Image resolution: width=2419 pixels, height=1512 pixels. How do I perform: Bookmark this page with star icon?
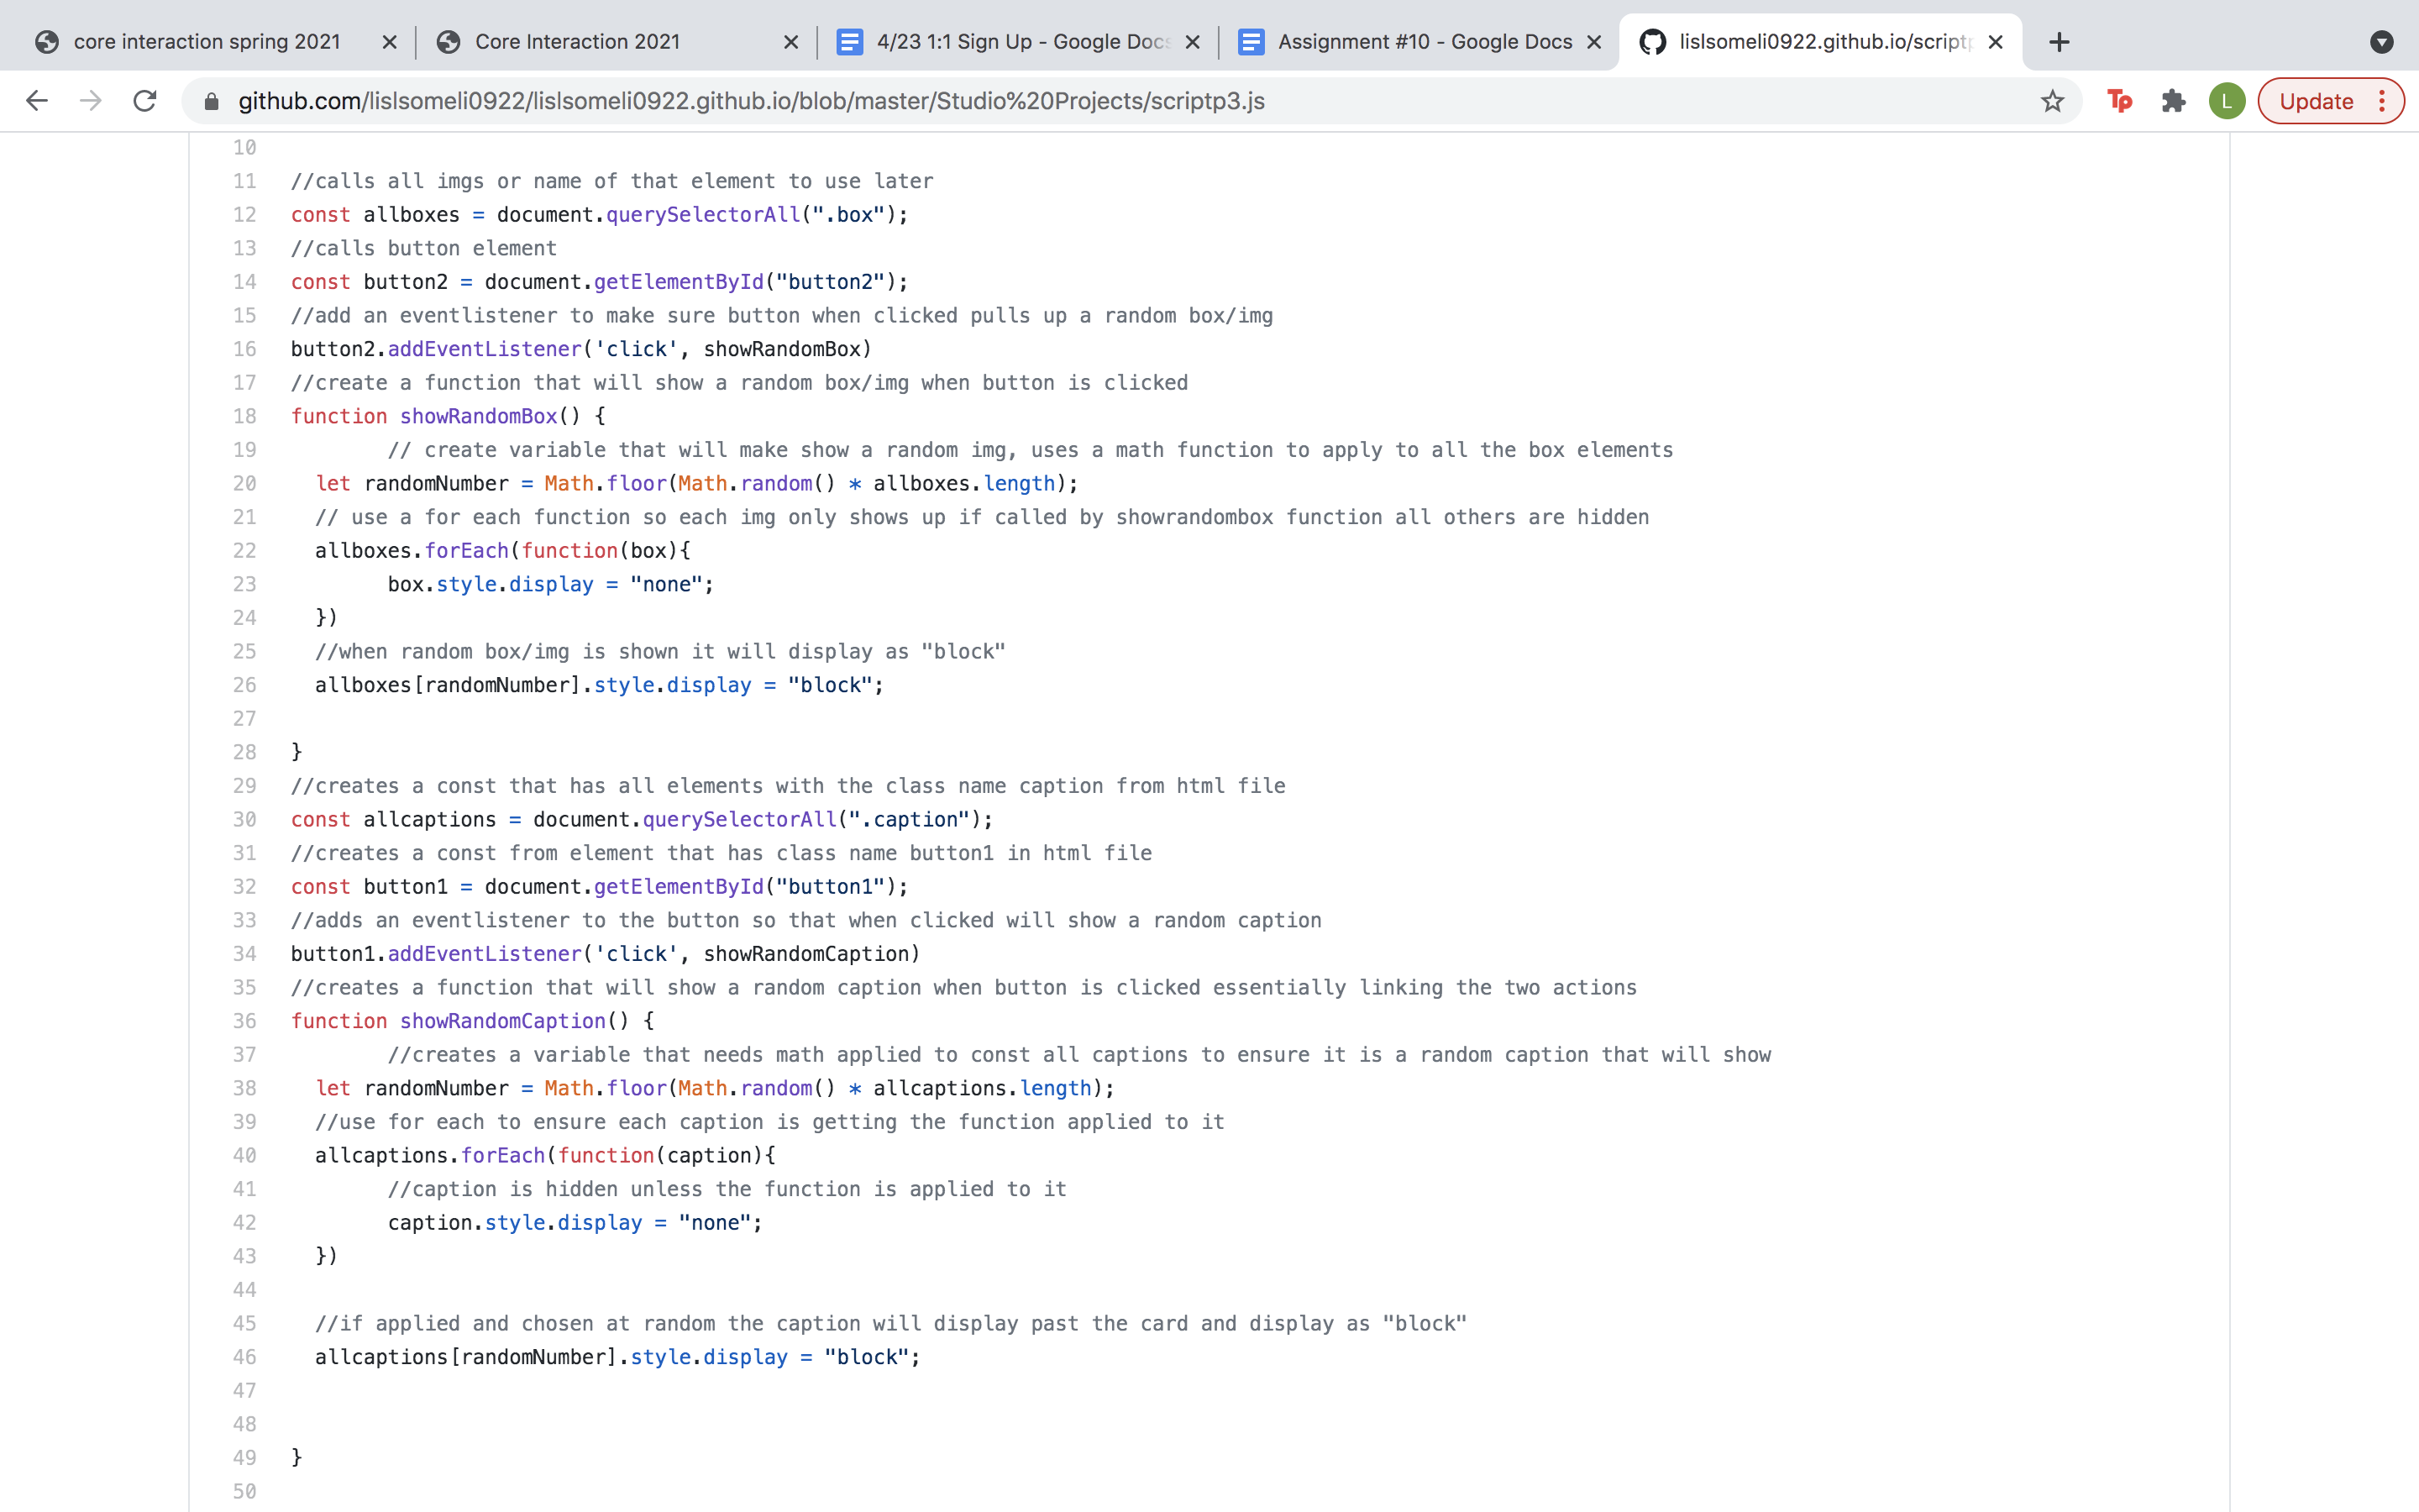coord(2052,101)
